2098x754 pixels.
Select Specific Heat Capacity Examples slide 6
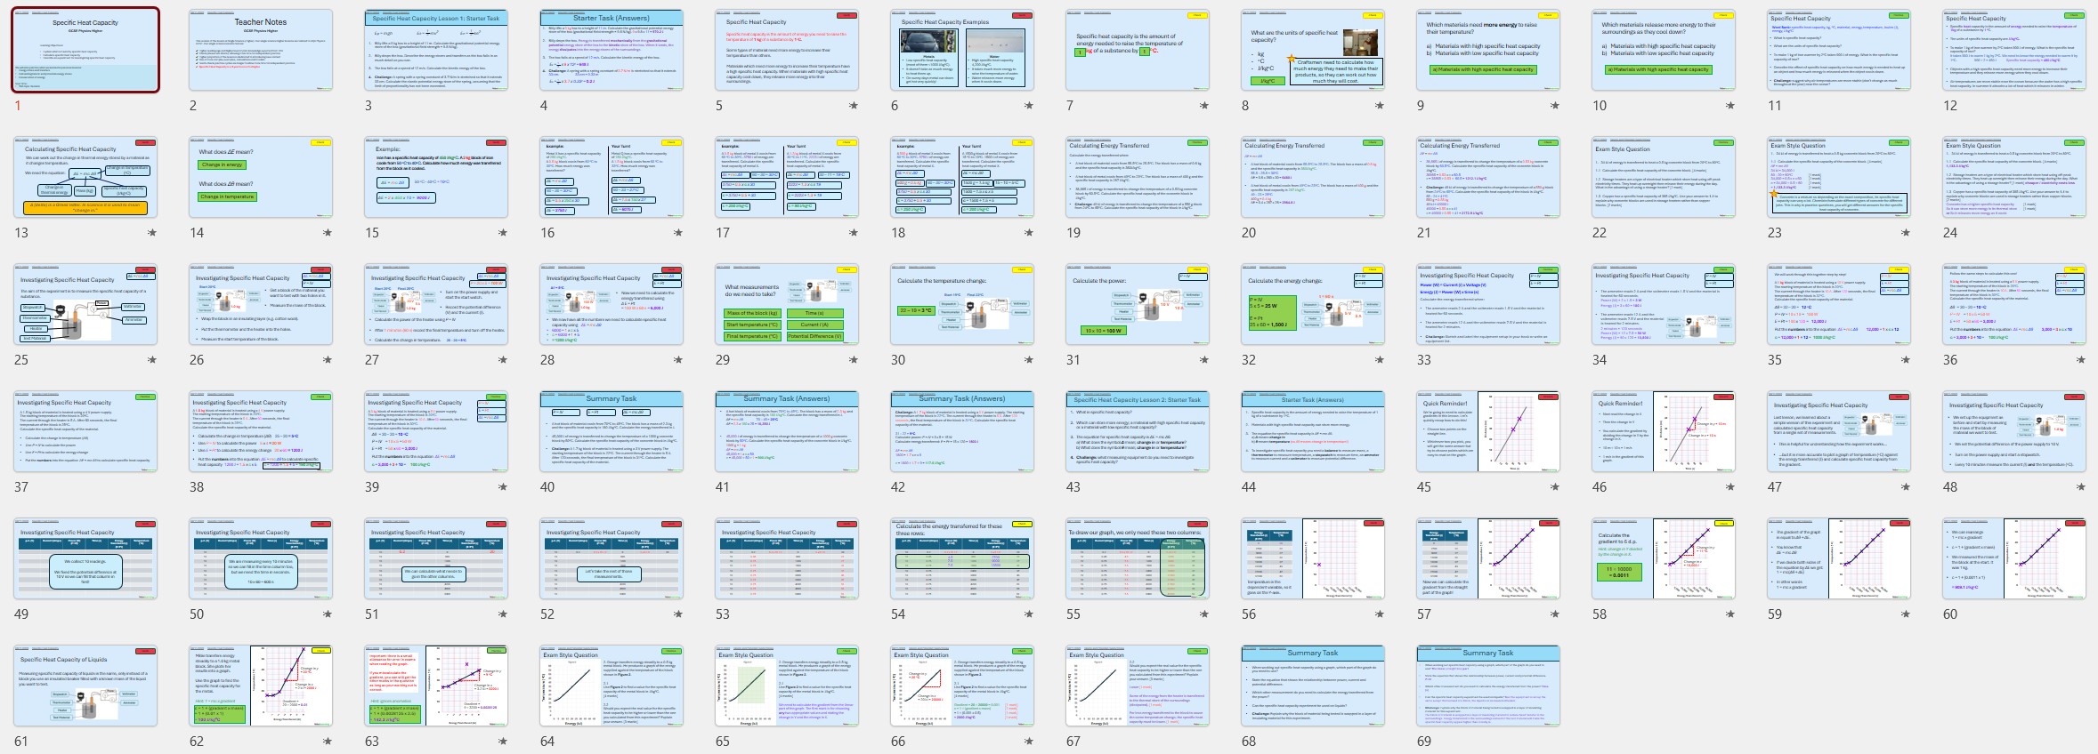click(962, 50)
